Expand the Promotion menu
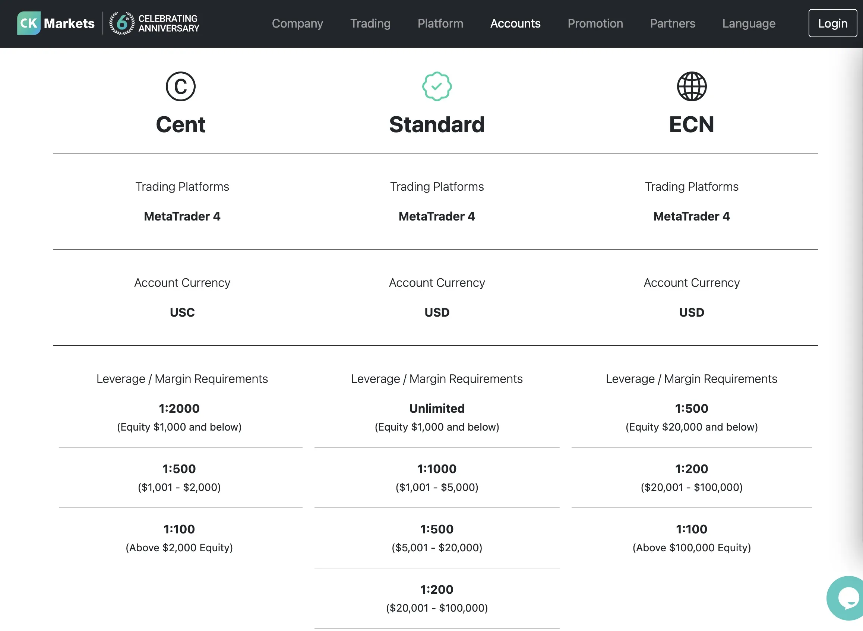The width and height of the screenshot is (863, 631). point(595,23)
